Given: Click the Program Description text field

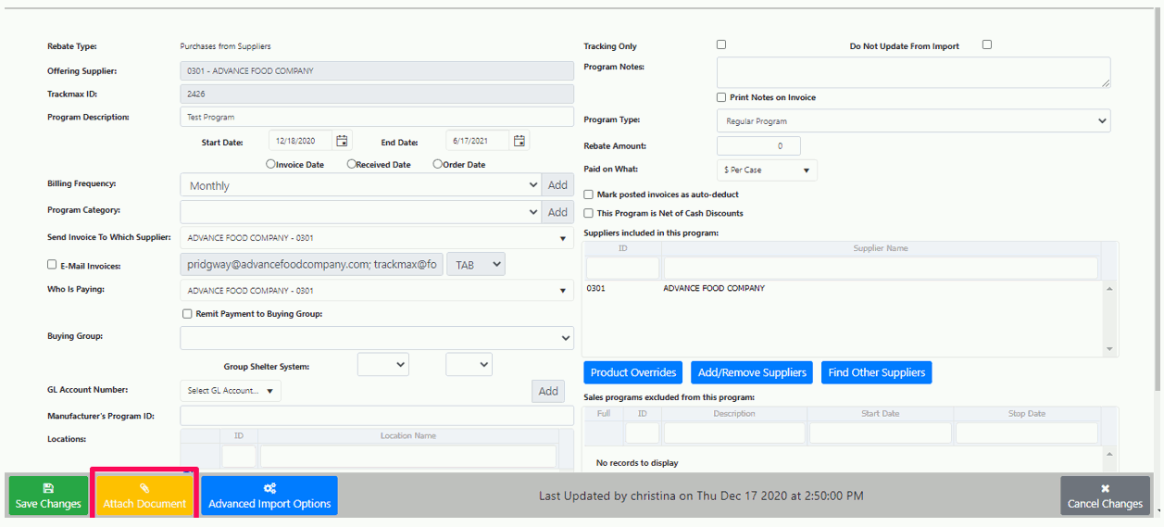Looking at the screenshot, I should tap(377, 118).
